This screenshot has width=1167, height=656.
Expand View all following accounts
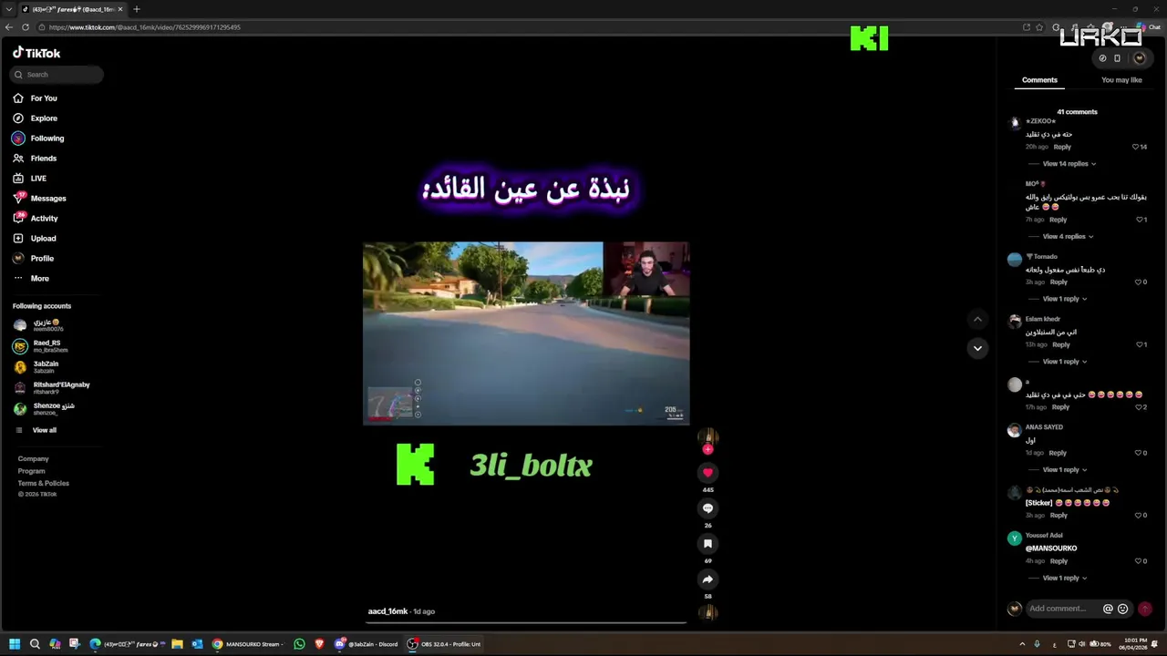coord(44,430)
